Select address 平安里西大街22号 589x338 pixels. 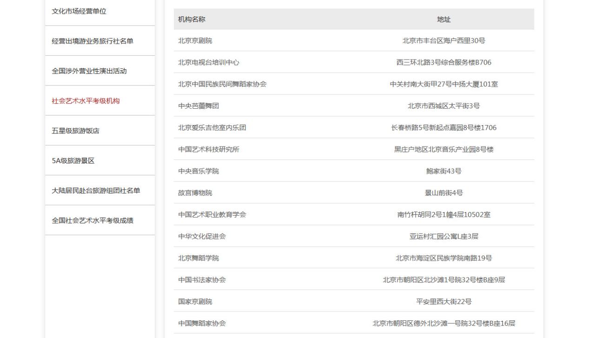click(x=443, y=301)
